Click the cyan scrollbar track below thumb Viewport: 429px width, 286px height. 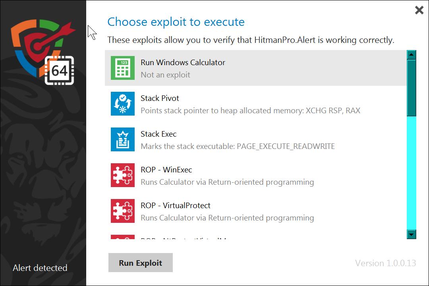pos(412,173)
